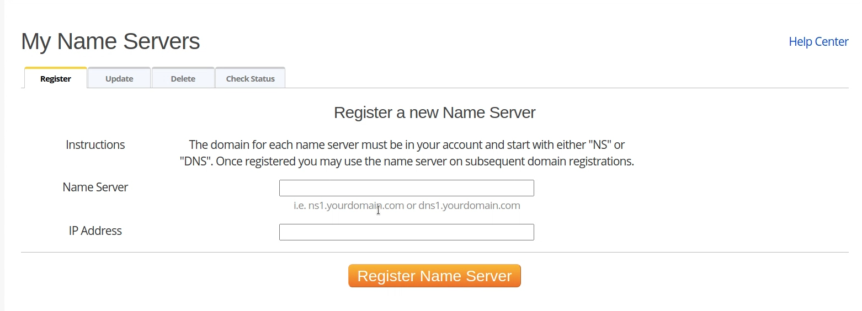Click the divider line above the Register button
The width and height of the screenshot is (862, 311).
(x=435, y=252)
